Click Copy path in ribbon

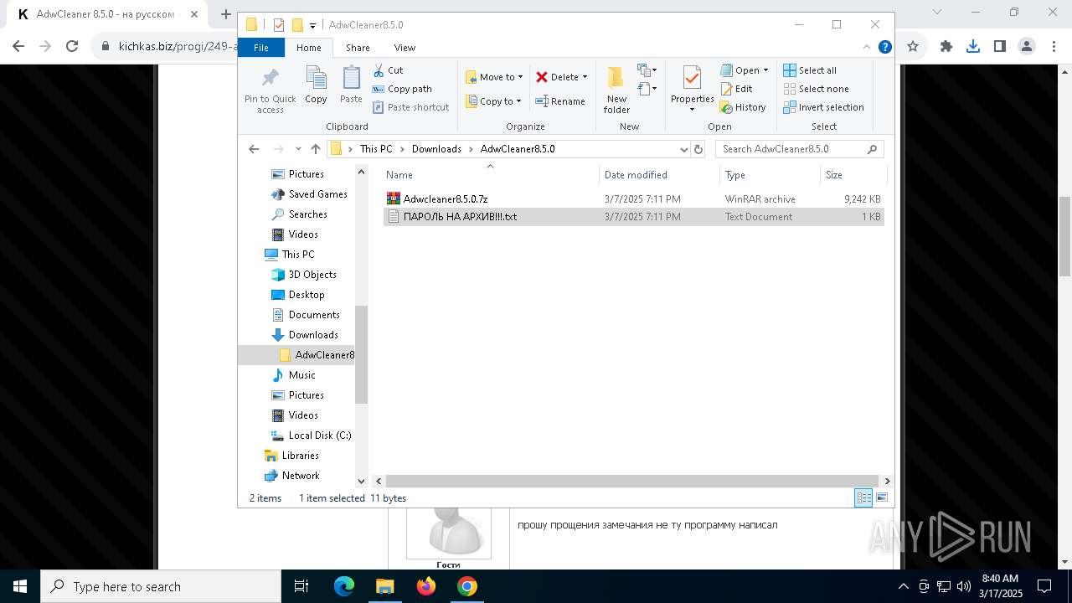pyautogui.click(x=402, y=89)
